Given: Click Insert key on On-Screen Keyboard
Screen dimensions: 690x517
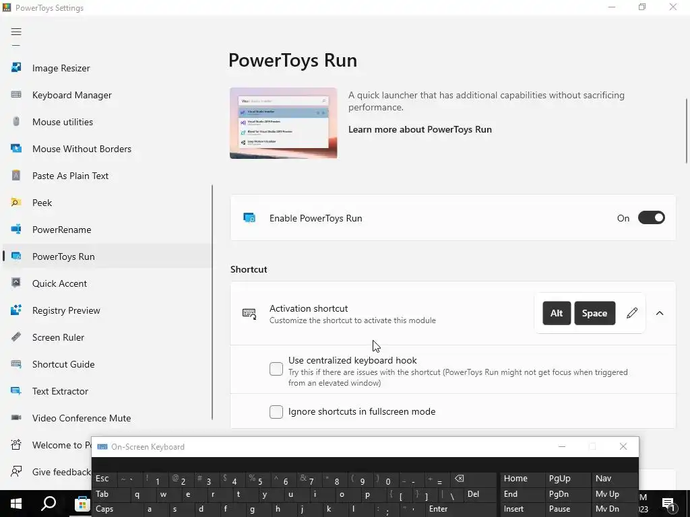Looking at the screenshot, I should (x=523, y=509).
